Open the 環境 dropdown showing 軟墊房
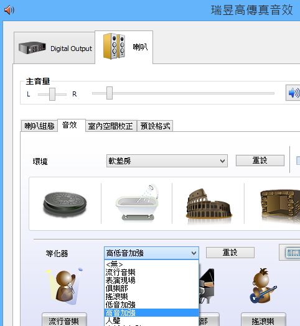The image size is (300, 326). coord(167,161)
